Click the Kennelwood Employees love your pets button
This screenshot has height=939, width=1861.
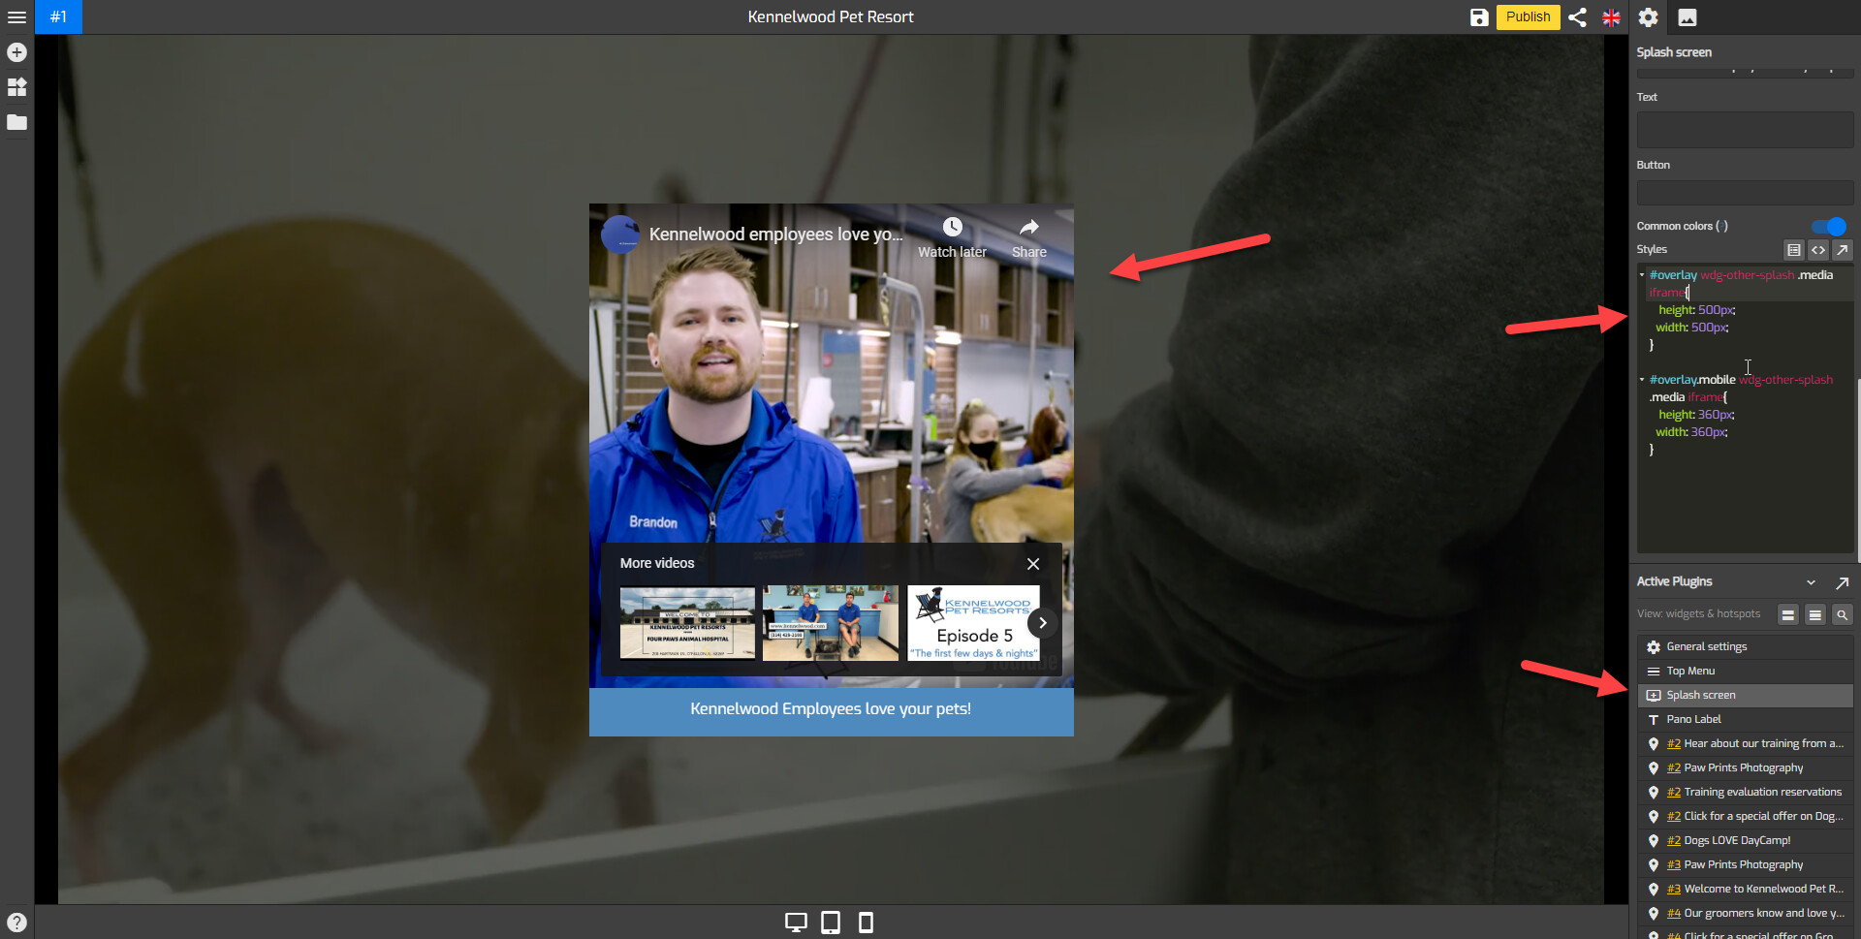pos(831,709)
